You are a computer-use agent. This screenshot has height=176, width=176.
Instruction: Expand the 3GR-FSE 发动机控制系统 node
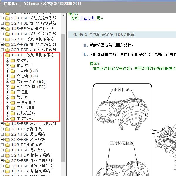click(2, 23)
